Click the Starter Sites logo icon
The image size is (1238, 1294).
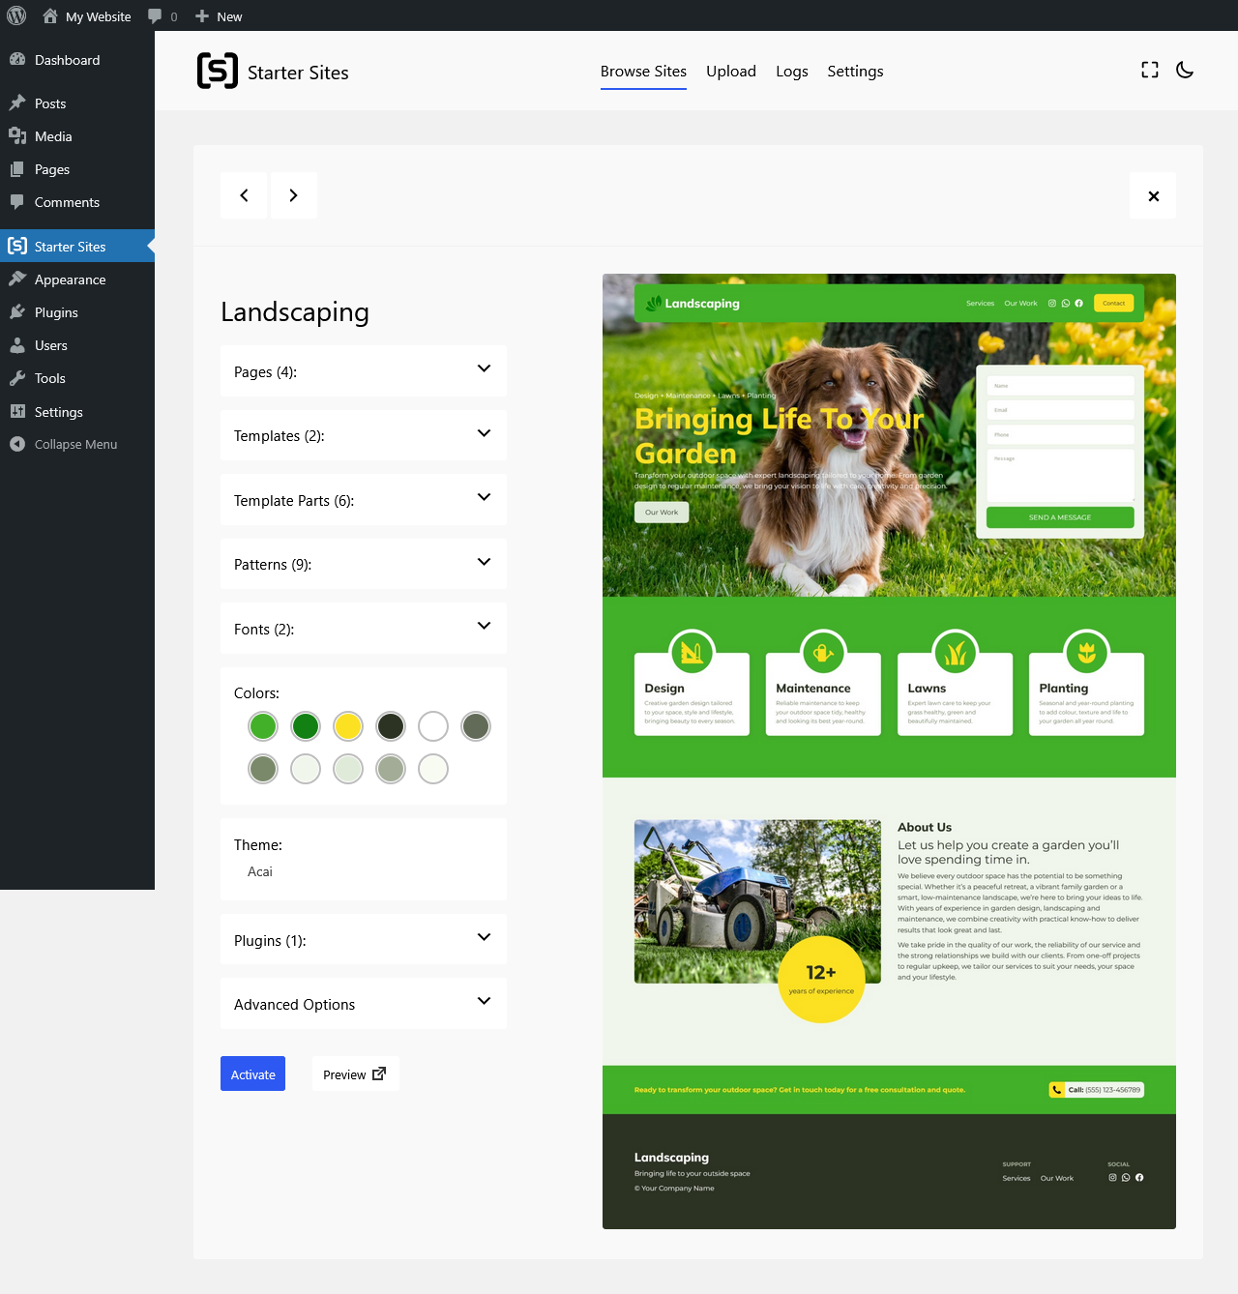pos(218,71)
